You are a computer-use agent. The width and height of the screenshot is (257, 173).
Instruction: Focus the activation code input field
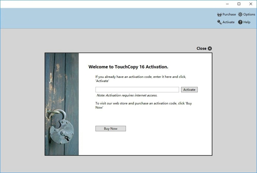tap(137, 89)
